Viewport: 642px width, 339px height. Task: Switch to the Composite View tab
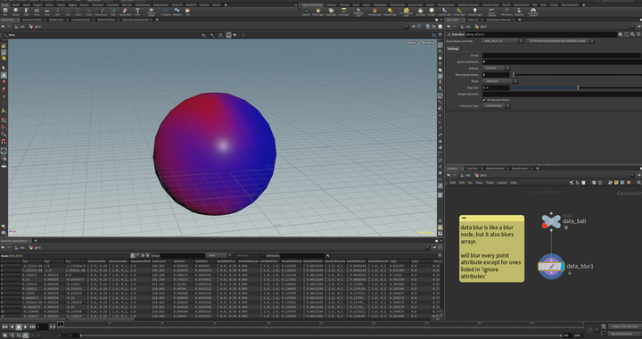coord(80,20)
